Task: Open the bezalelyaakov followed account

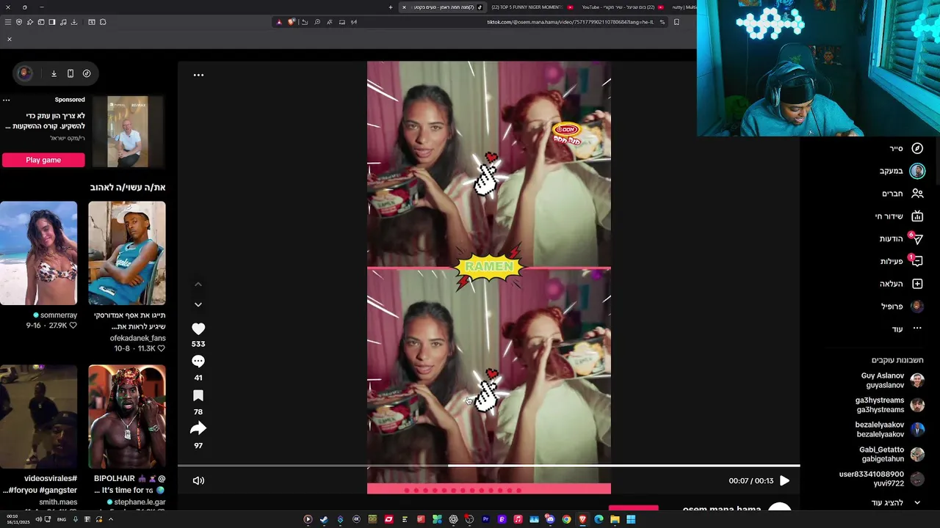Action: (889, 429)
